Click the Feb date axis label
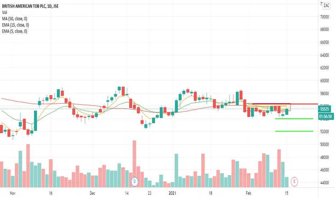This screenshot has width=335, height=198. [248, 193]
